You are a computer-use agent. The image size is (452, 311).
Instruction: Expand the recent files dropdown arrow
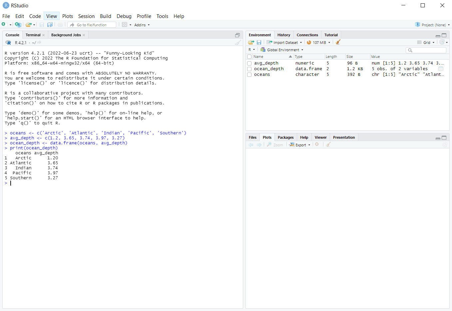coord(34,25)
